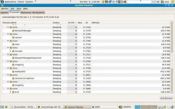Viewport: 175px width, 109px height.
Task: Collapse the runsv 2740 tree row
Action: [x=8, y=41]
